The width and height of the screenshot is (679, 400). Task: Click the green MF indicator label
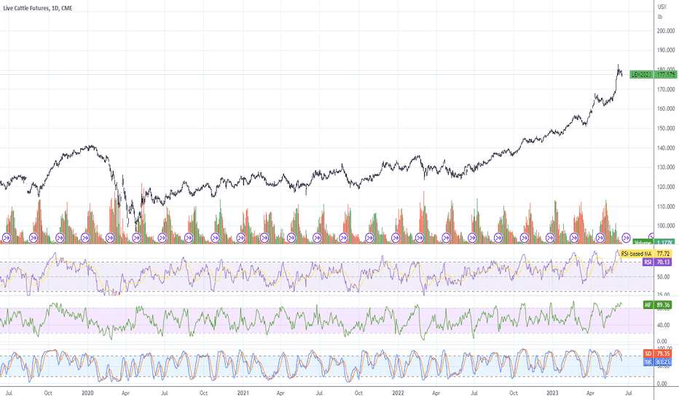(x=648, y=305)
